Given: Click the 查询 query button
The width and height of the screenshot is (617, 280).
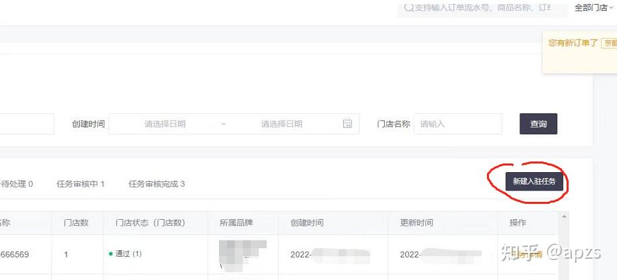Looking at the screenshot, I should tap(538, 124).
